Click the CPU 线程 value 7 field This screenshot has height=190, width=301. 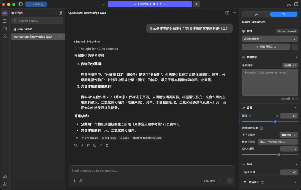pos(289,149)
